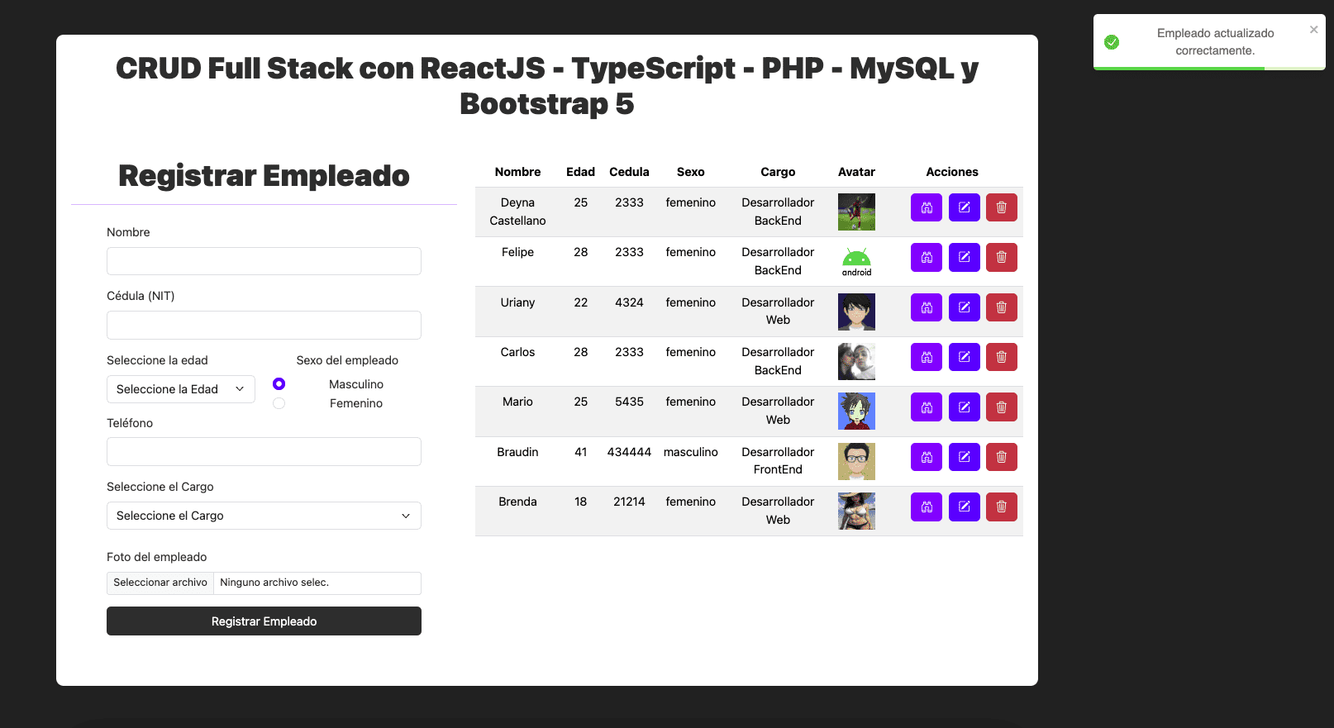View details for Mario
The width and height of the screenshot is (1334, 728).
[927, 407]
